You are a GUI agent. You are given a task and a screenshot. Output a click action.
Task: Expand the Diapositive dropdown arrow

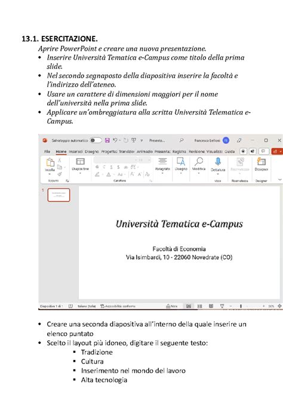coord(80,173)
